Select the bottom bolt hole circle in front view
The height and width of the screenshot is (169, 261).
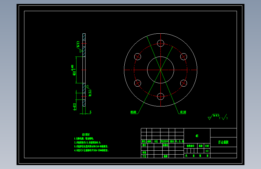(x=161, y=97)
